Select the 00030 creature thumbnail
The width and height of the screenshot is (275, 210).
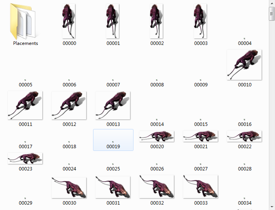tap(69, 188)
